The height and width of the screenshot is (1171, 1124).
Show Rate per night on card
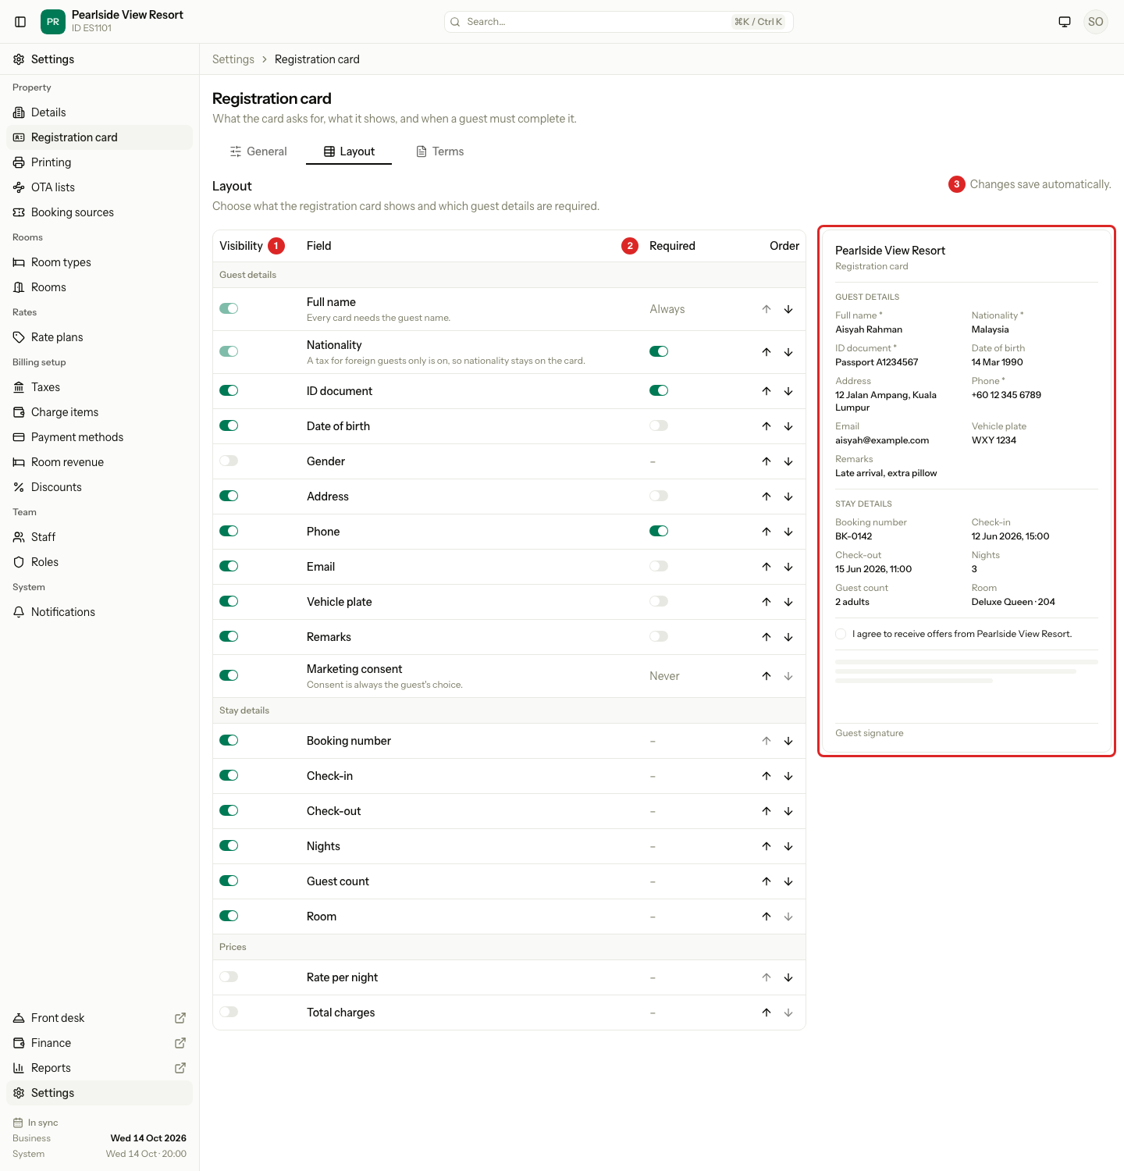click(229, 977)
